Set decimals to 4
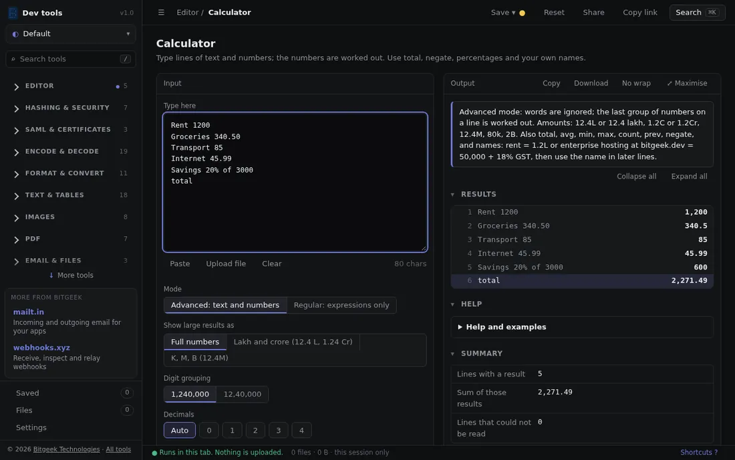Screen dimensions: 735x460 point(301,431)
